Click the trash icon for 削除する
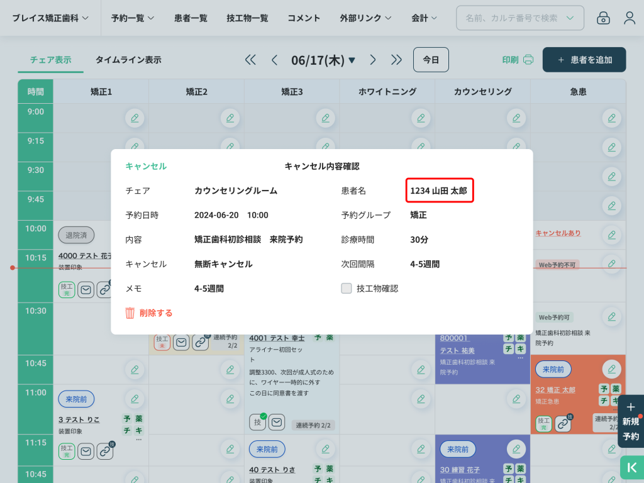The height and width of the screenshot is (483, 644). click(130, 313)
